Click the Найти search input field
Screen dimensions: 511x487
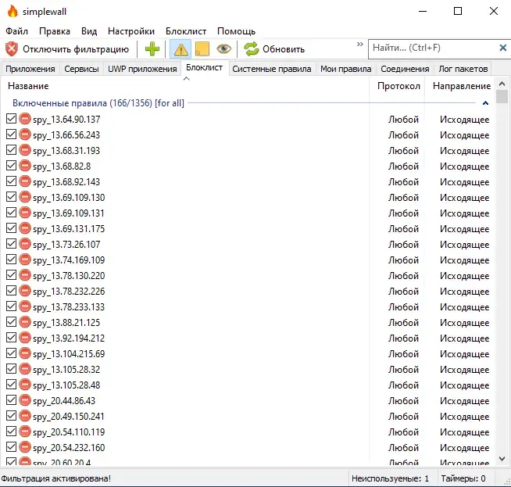click(x=434, y=48)
